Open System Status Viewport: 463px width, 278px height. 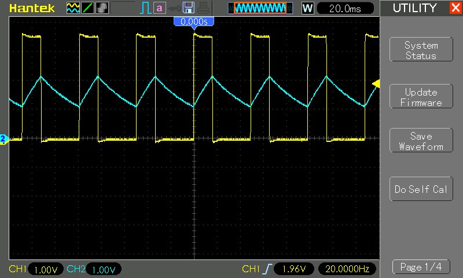point(421,50)
